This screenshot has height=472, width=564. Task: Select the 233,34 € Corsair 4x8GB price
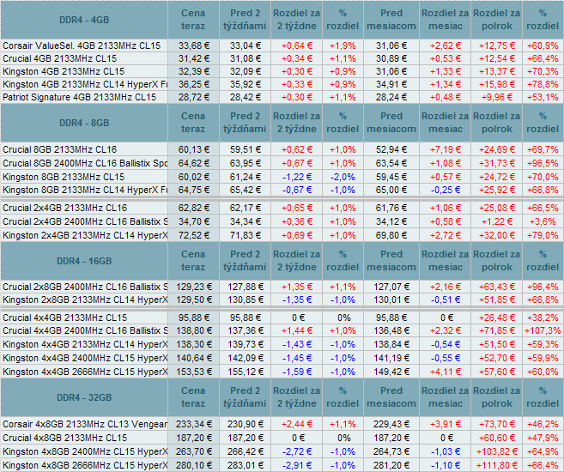(194, 424)
